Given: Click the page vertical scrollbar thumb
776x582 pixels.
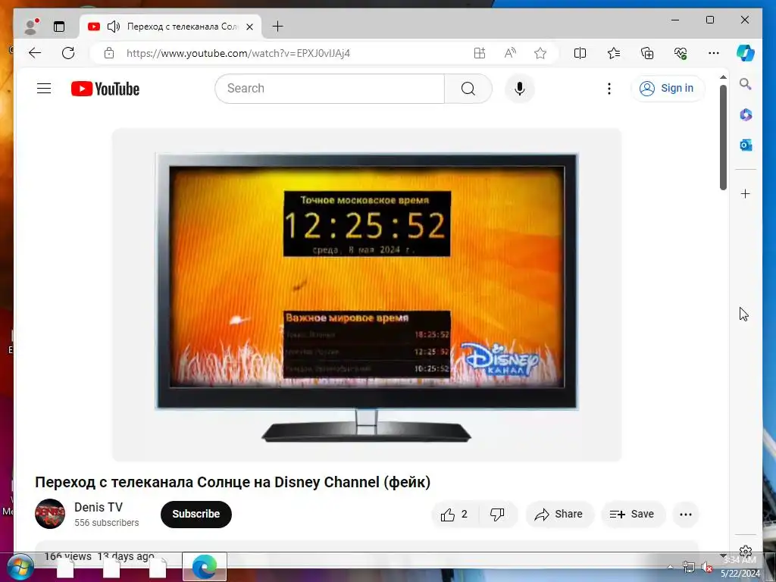Looking at the screenshot, I should pos(723,138).
